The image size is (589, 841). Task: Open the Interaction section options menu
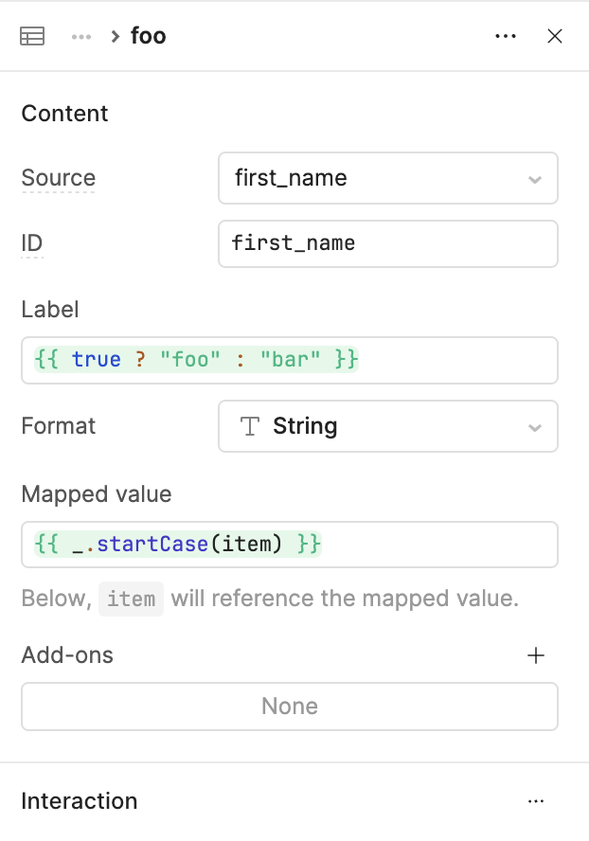536,801
